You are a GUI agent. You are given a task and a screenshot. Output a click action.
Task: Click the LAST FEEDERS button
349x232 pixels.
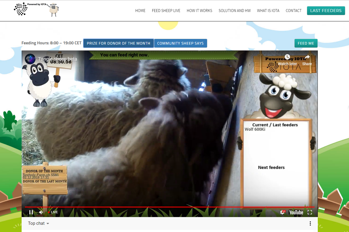(x=326, y=11)
